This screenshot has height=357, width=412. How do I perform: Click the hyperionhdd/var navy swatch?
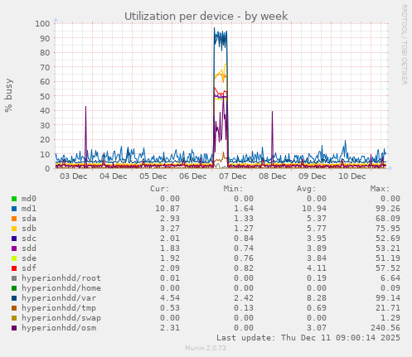pyautogui.click(x=14, y=298)
